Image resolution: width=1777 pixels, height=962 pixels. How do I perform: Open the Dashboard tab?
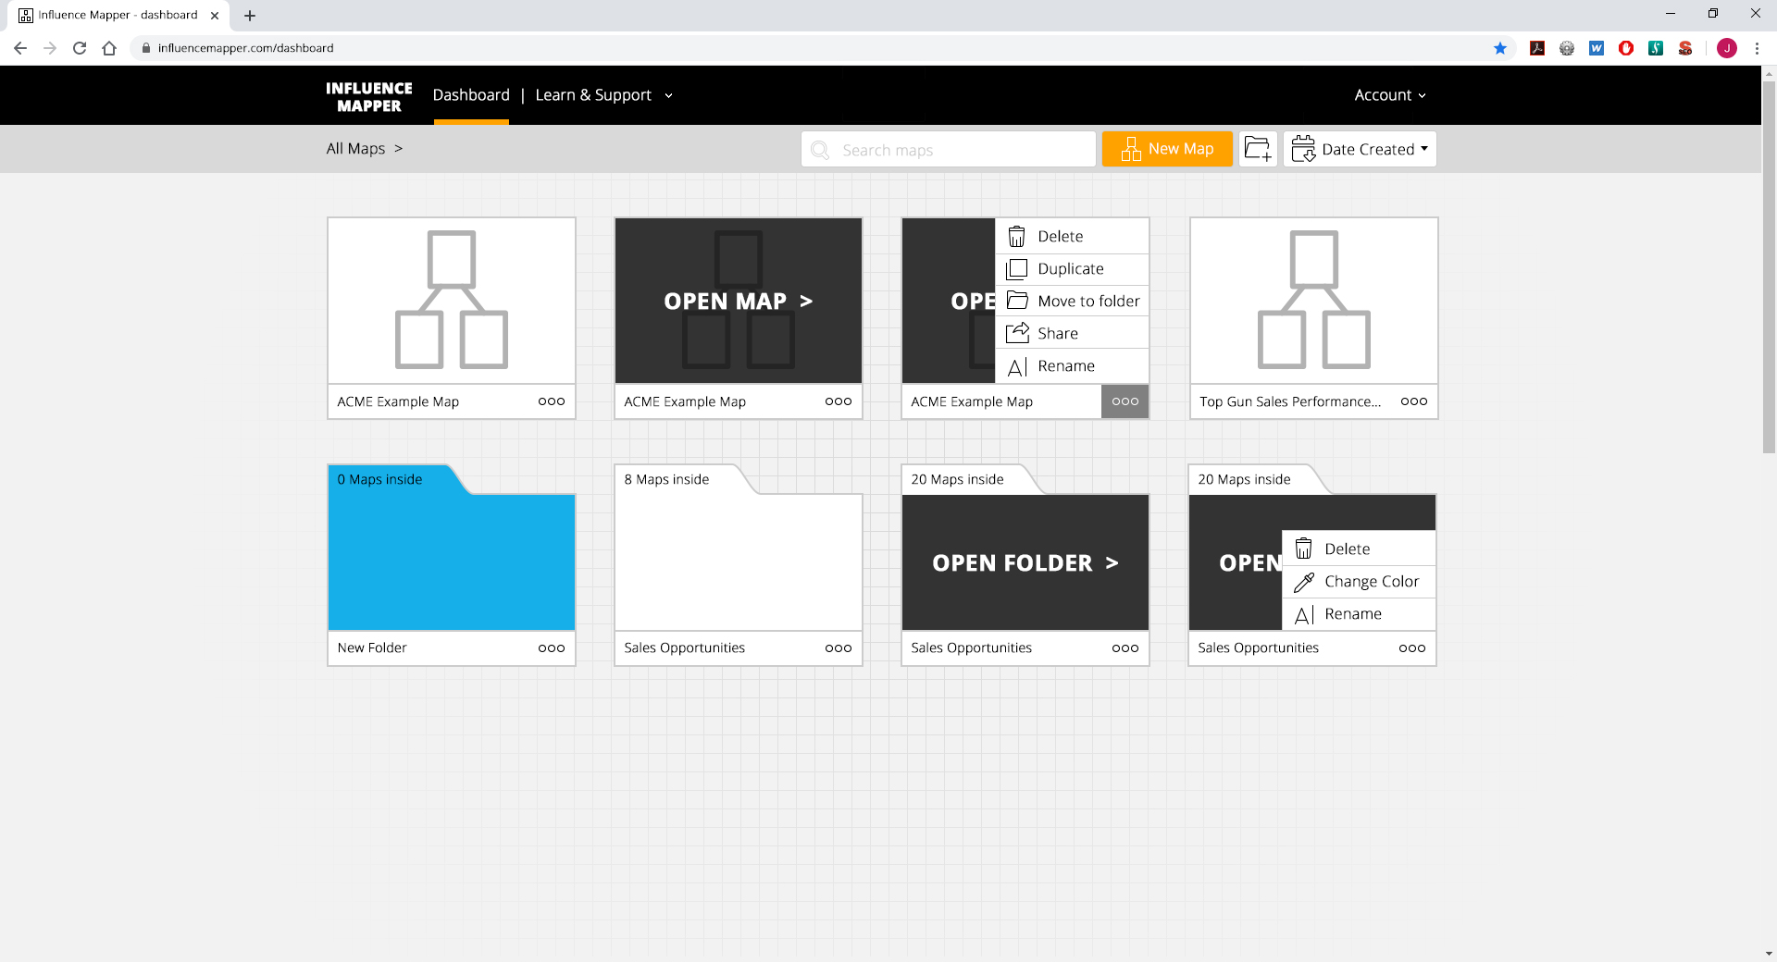coord(471,95)
